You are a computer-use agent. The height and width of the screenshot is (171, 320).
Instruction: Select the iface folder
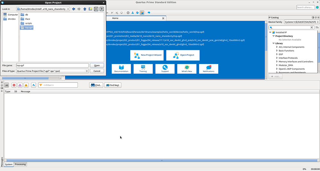[x=25, y=19]
